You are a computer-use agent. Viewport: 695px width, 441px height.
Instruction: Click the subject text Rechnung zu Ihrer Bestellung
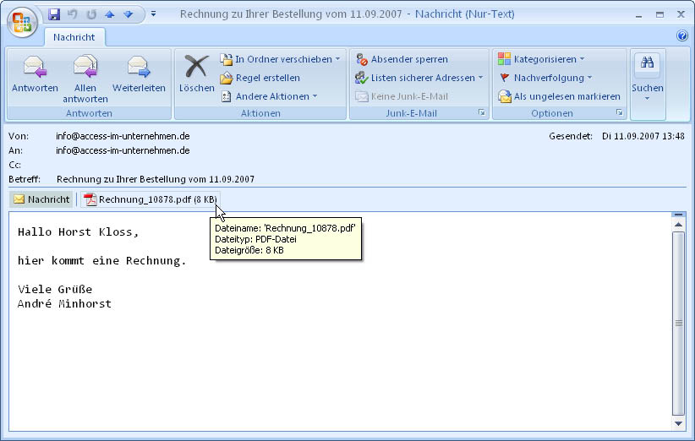[x=155, y=179]
